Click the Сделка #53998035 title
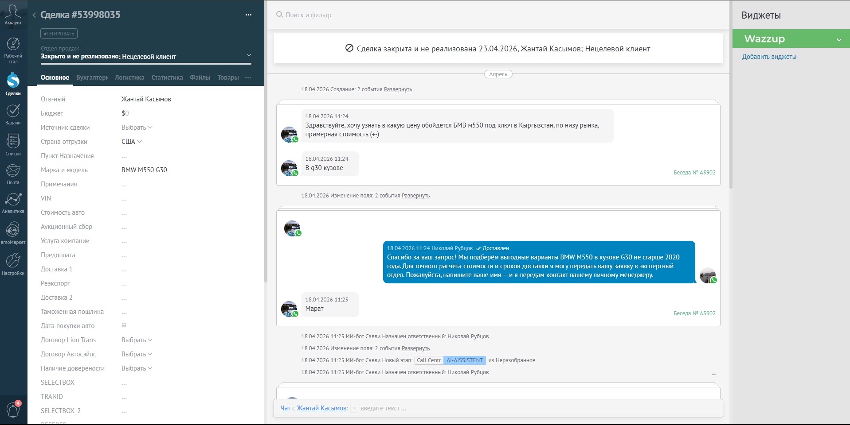This screenshot has height=425, width=850. [x=80, y=15]
